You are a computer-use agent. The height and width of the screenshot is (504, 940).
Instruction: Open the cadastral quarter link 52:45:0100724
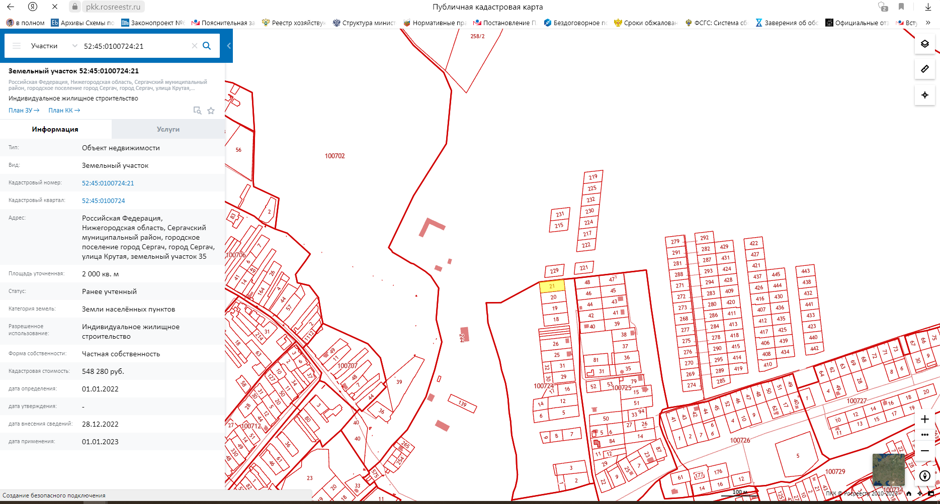coord(104,200)
